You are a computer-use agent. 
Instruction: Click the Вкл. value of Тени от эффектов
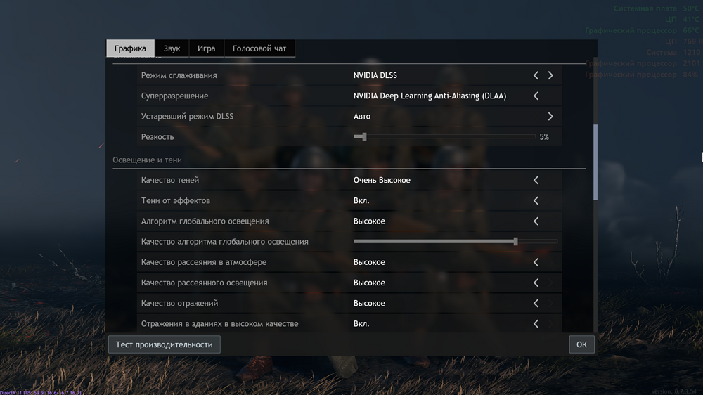point(361,201)
